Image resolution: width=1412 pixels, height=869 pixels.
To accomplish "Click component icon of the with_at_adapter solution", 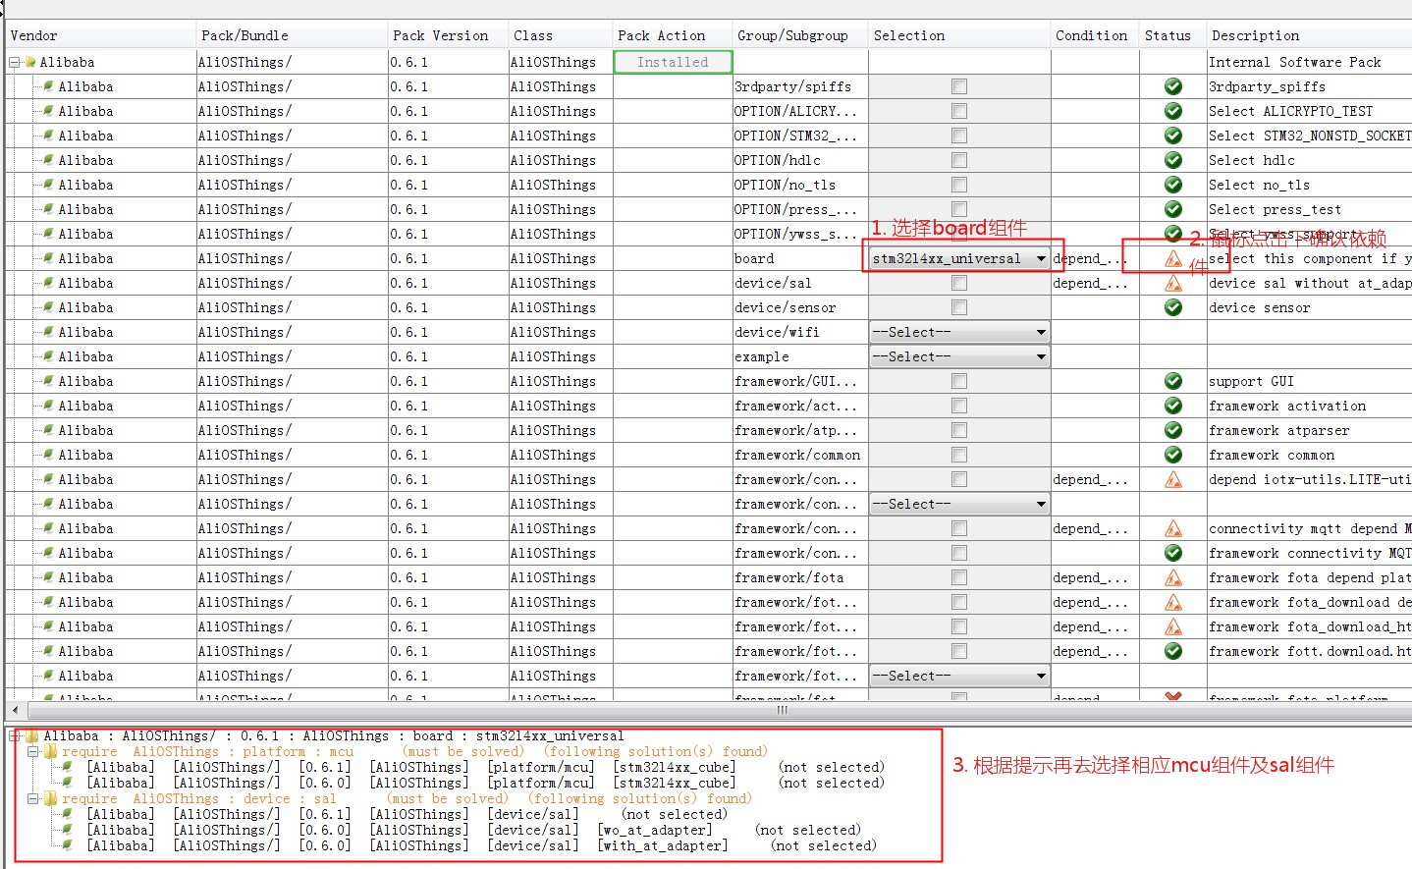I will click(67, 845).
